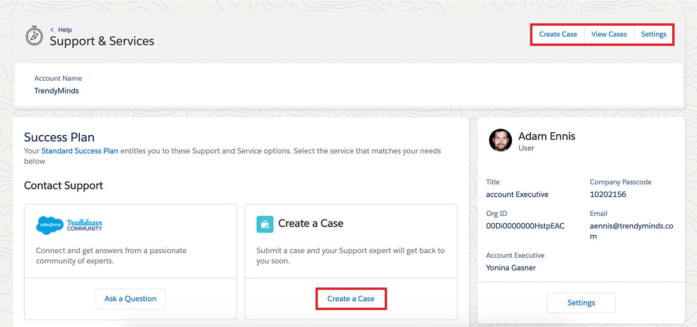Open Settings in the top header
This screenshot has height=327, width=697.
point(653,34)
